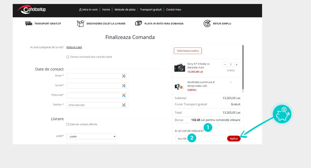311x168 pixels.
Task: Open the Sony A7 IV product thumbnail
Action: [x=180, y=68]
